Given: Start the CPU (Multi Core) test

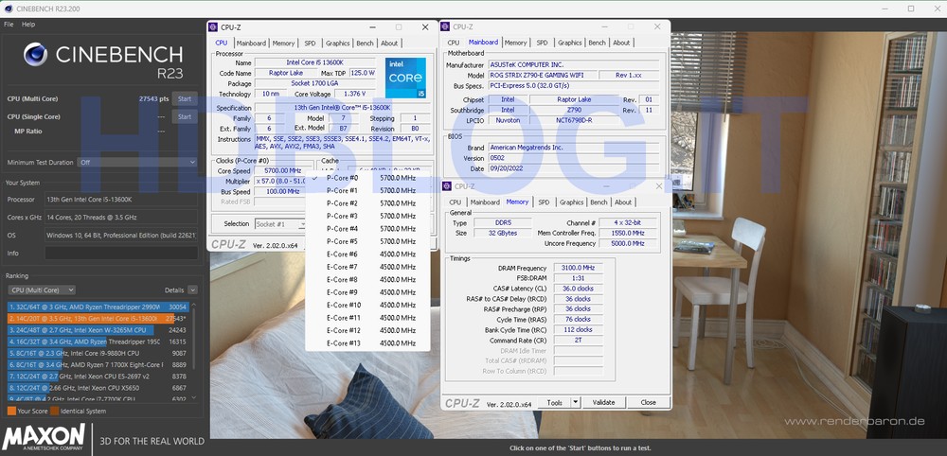Looking at the screenshot, I should [x=185, y=98].
